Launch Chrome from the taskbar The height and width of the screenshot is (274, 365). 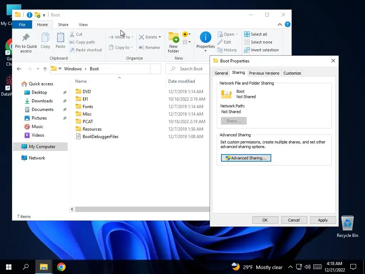pos(61,267)
